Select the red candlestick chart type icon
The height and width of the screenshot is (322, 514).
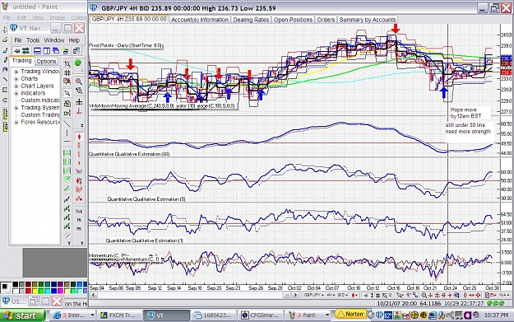pos(79,136)
